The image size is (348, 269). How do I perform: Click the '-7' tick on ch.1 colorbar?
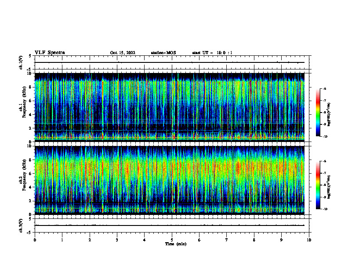coord(324,101)
